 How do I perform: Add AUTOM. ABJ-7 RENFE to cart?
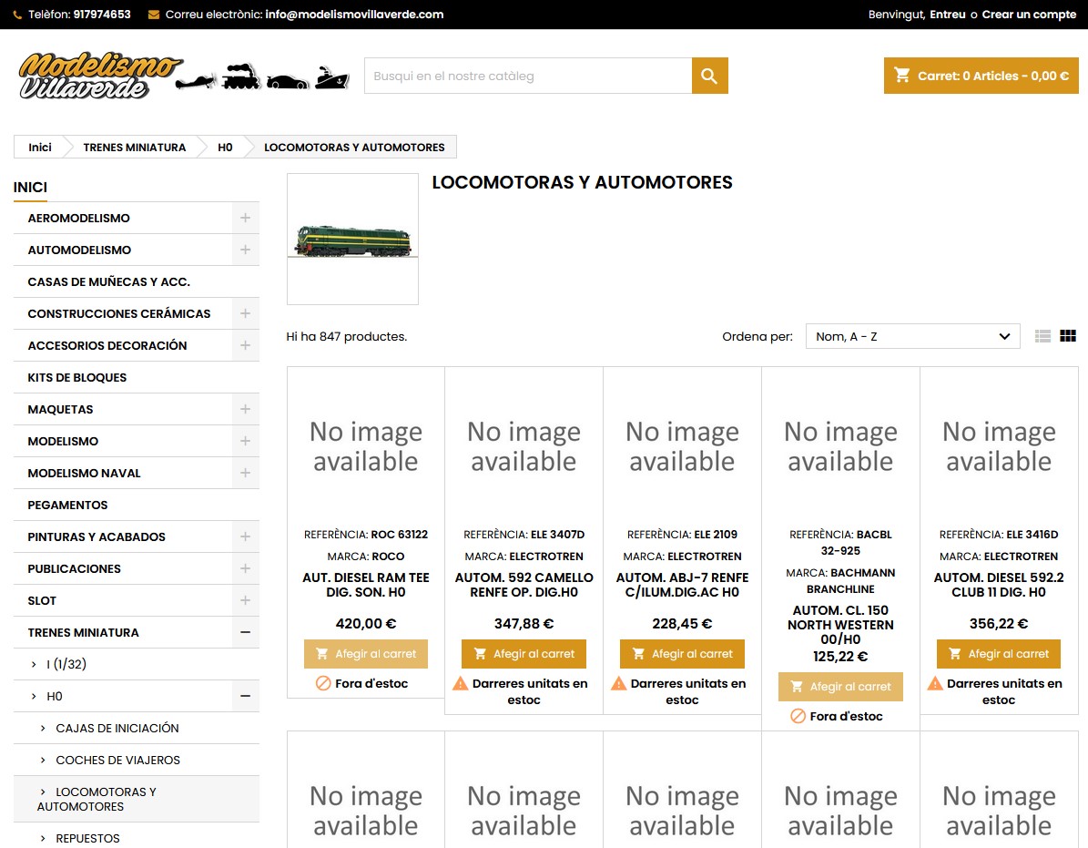click(x=682, y=654)
